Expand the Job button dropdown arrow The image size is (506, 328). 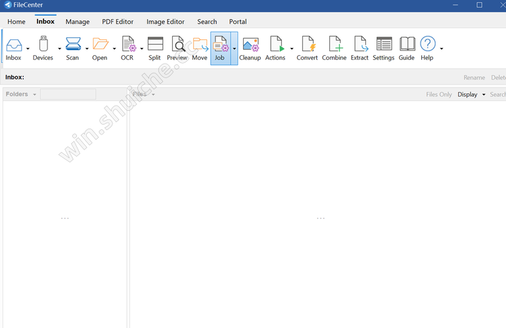234,49
